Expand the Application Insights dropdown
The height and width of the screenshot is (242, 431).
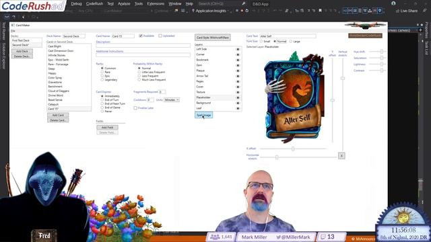tap(228, 11)
